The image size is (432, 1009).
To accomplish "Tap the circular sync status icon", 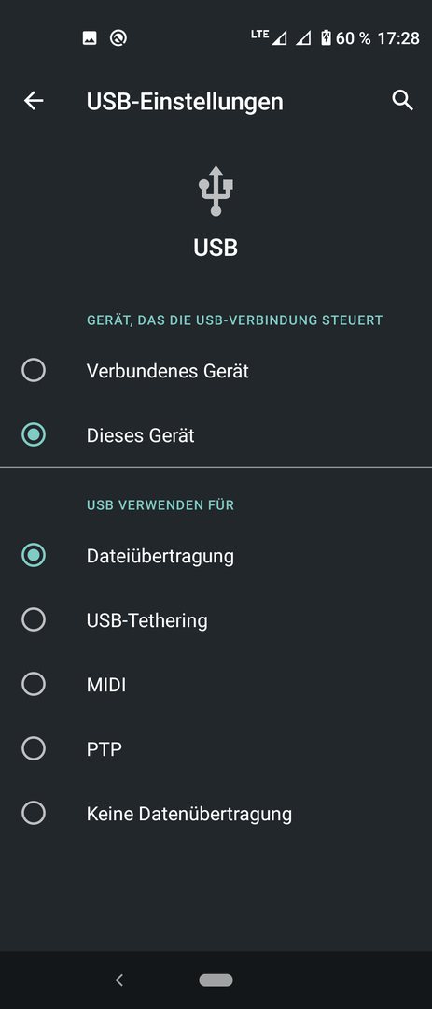I will [x=118, y=38].
